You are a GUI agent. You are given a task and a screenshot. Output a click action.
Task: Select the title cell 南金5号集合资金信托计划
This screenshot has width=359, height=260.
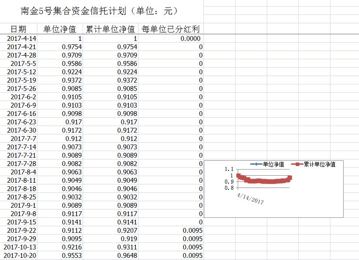coord(99,11)
